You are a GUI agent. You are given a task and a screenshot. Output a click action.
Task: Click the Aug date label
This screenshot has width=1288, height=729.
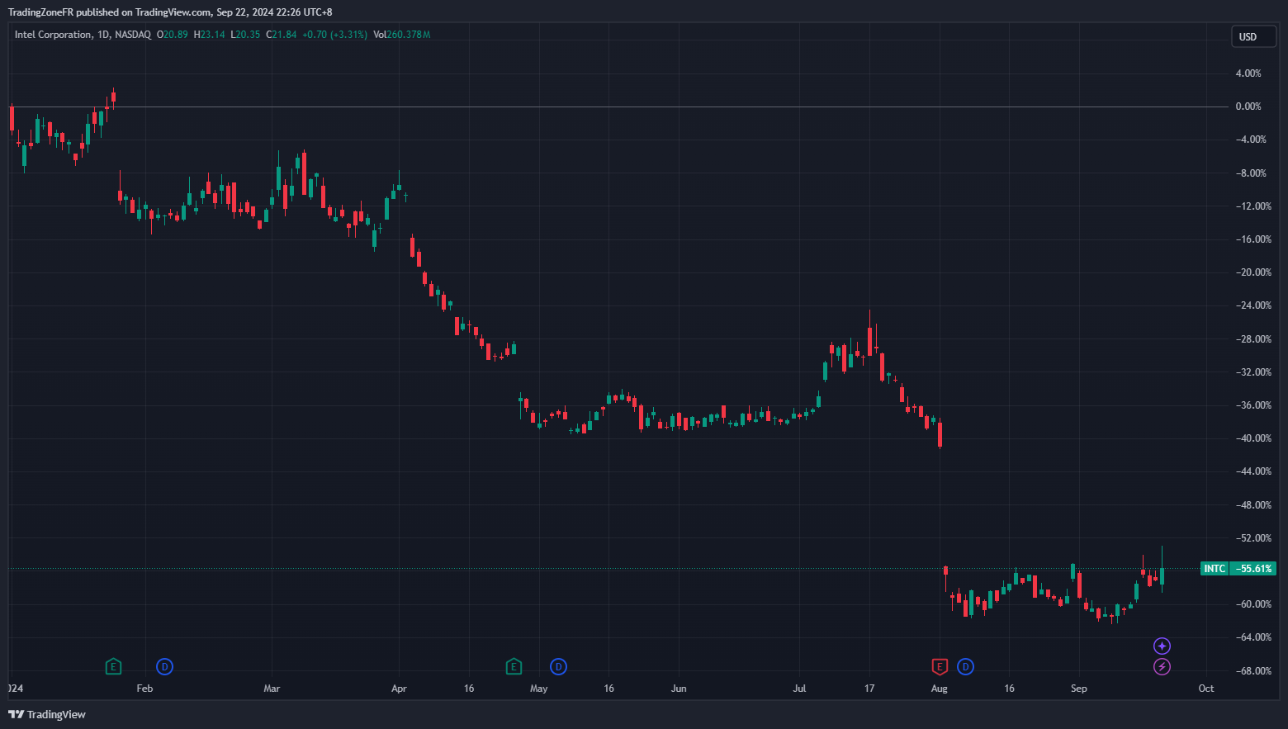(939, 689)
